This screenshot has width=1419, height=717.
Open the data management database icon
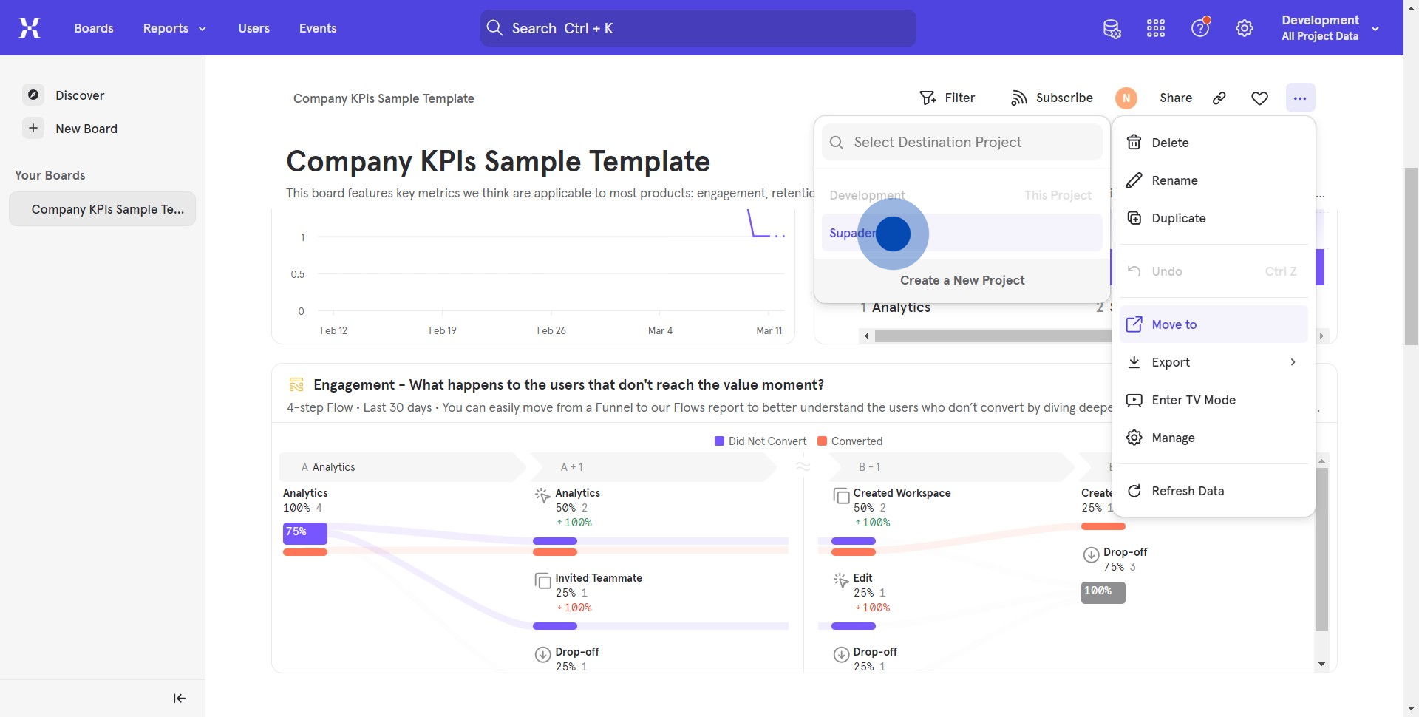(1112, 29)
